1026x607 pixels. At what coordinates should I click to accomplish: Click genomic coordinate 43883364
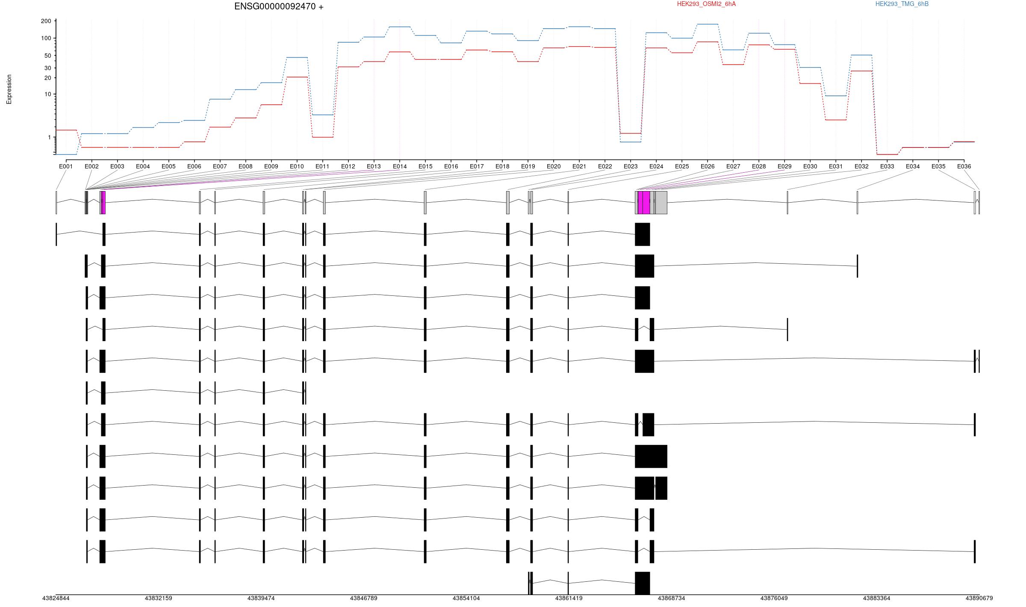(877, 598)
